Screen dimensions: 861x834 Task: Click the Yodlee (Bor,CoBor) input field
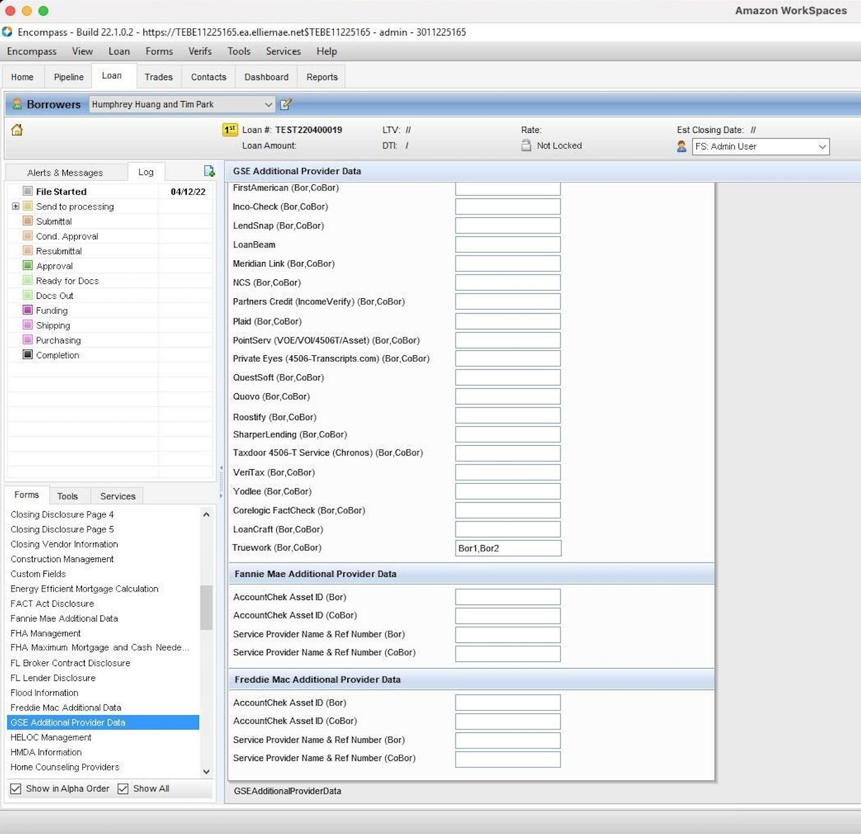[x=508, y=491]
